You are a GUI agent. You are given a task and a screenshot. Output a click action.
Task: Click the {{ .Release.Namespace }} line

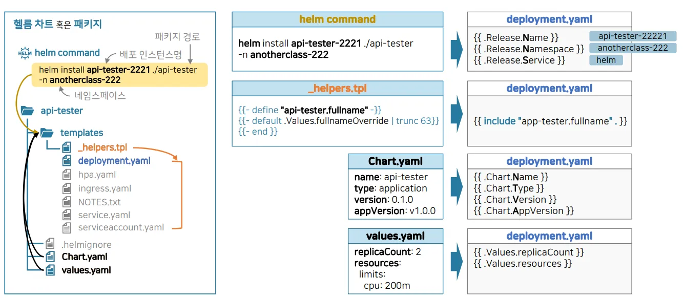529,49
